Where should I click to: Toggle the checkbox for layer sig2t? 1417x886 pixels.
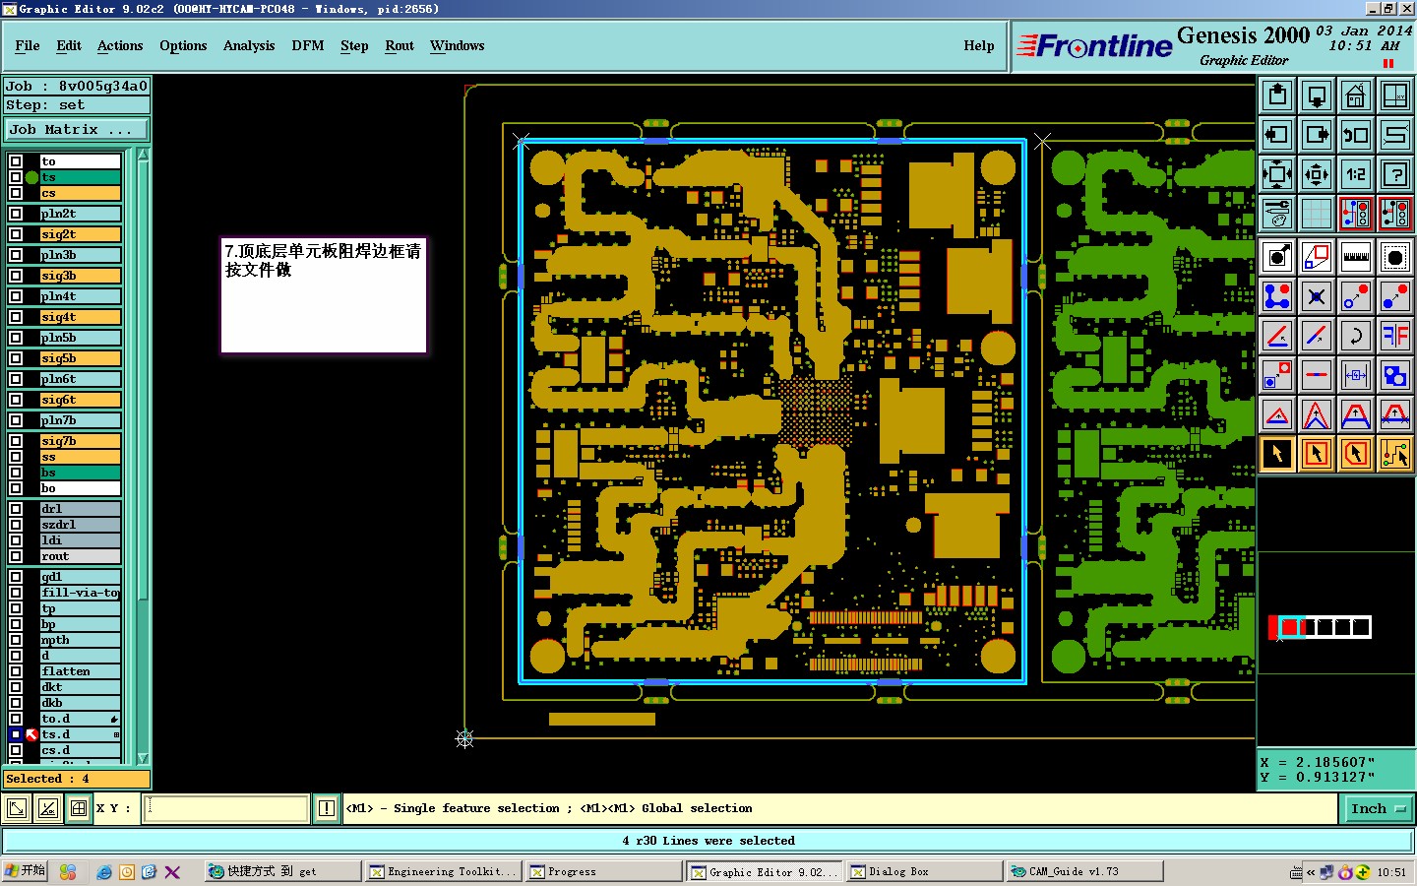[x=16, y=234]
